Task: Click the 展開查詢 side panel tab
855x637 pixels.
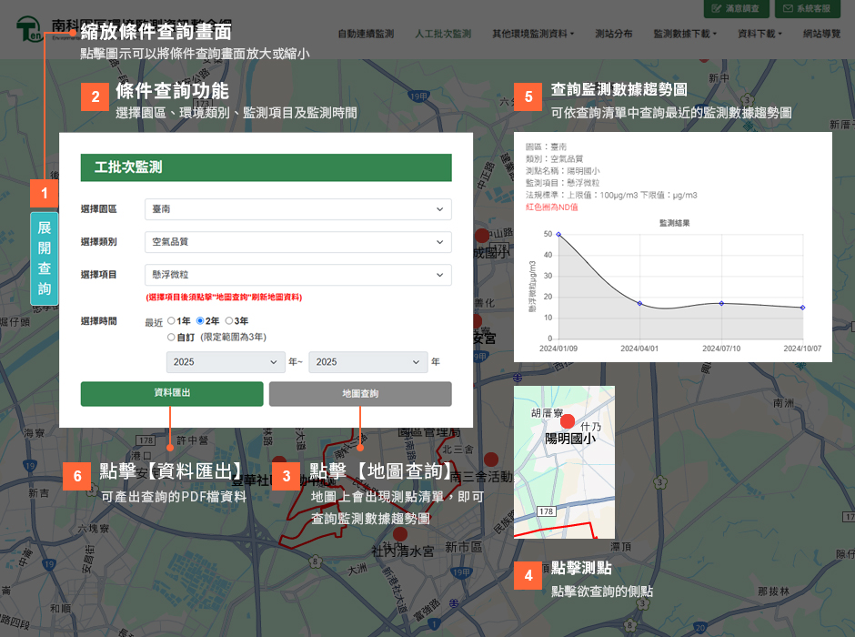Action: point(44,258)
